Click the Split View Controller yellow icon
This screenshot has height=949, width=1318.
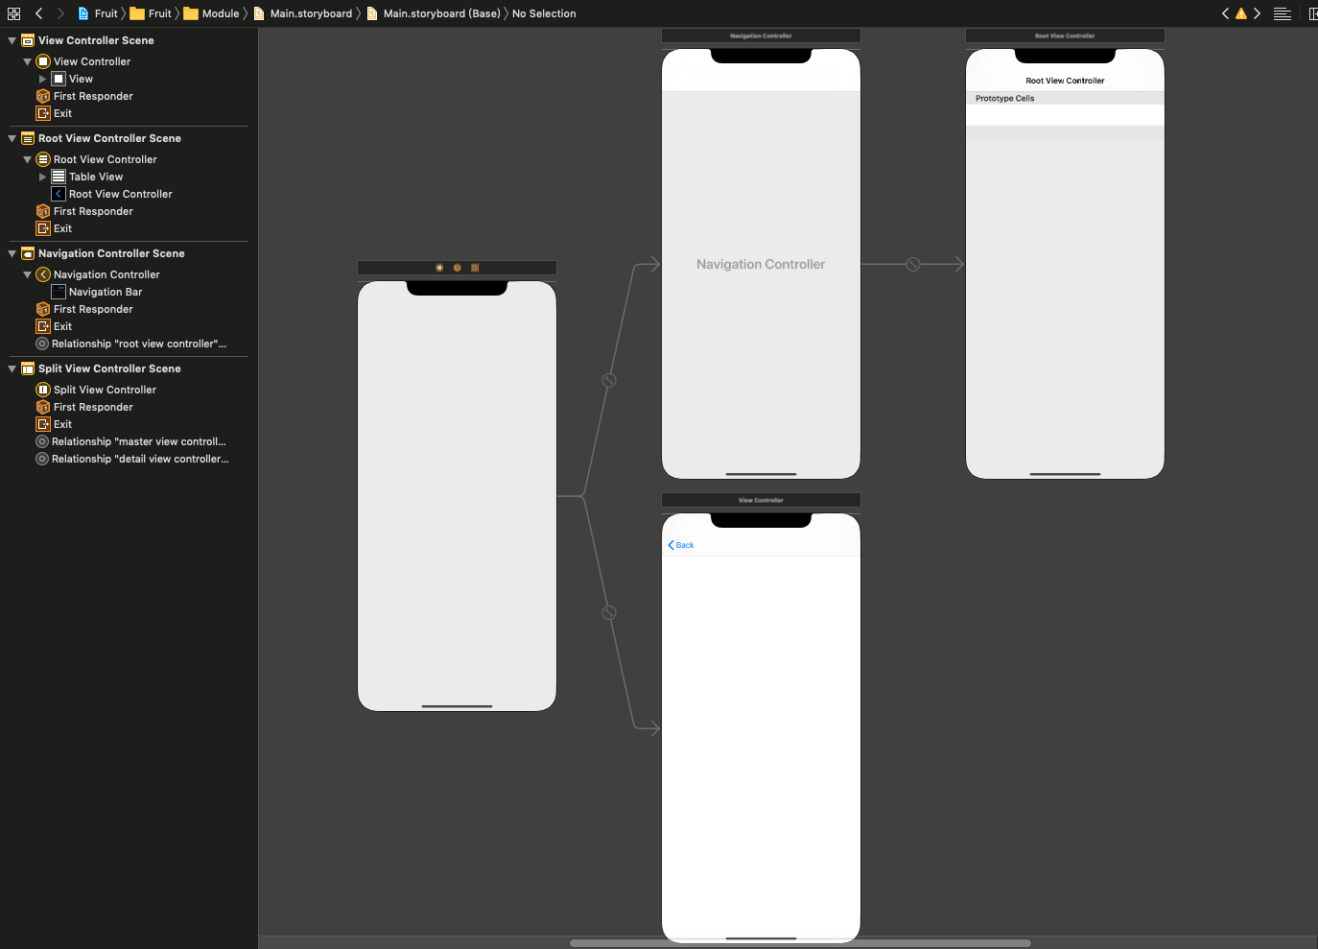click(x=43, y=390)
